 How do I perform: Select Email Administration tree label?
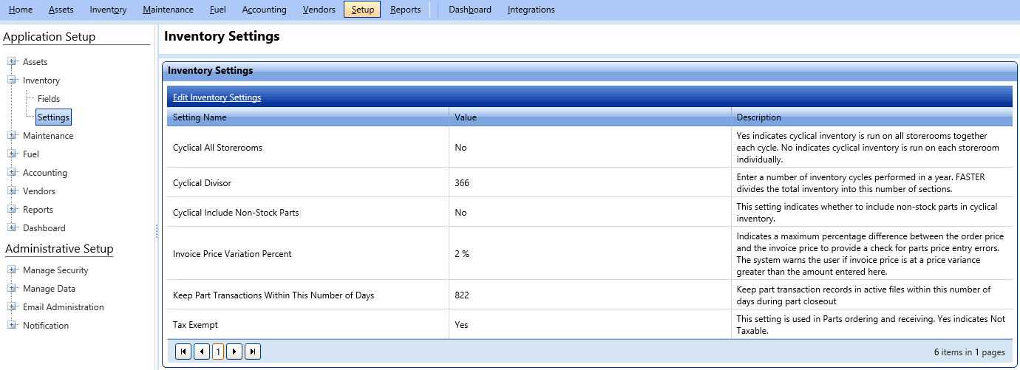click(x=63, y=307)
